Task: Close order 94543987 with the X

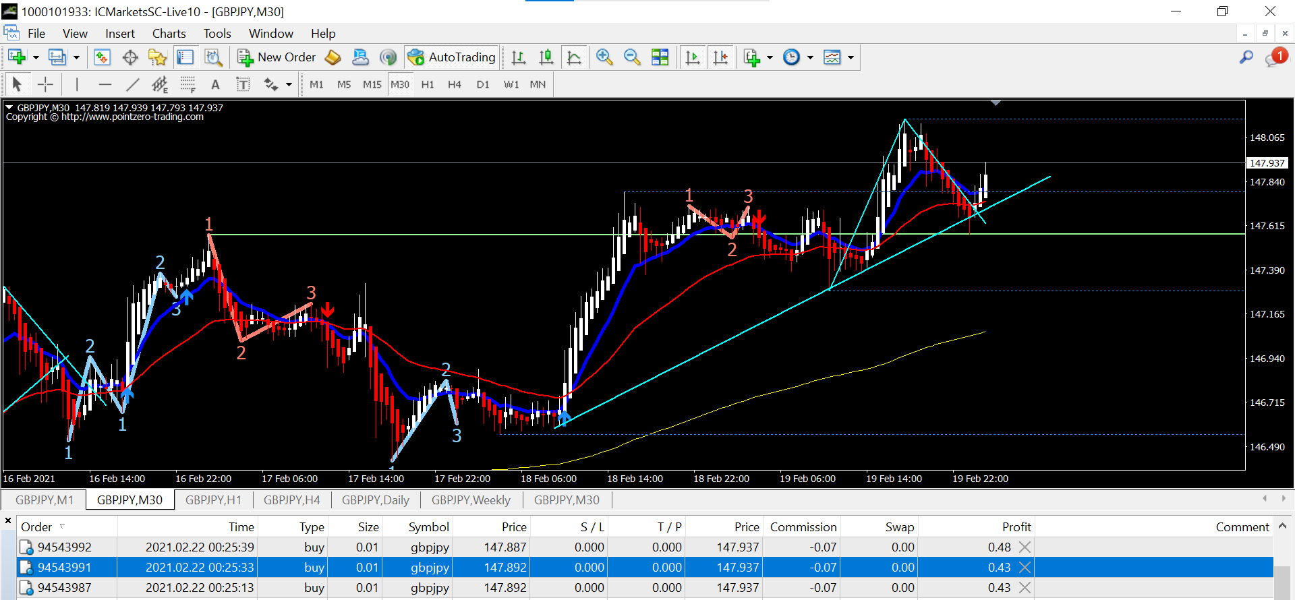Action: (x=1025, y=587)
